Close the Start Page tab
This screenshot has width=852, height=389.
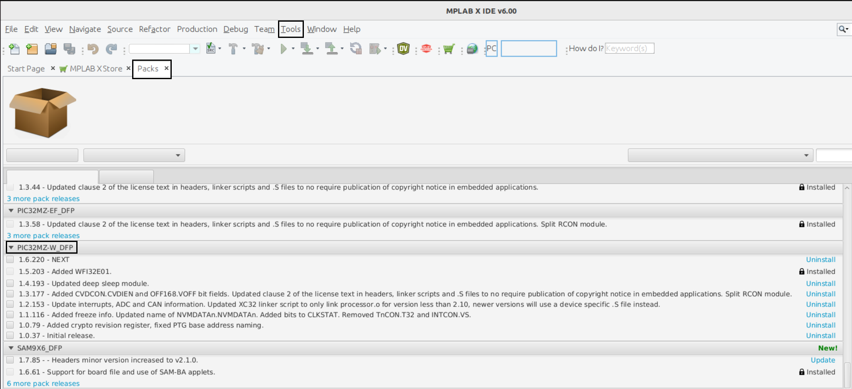click(53, 68)
